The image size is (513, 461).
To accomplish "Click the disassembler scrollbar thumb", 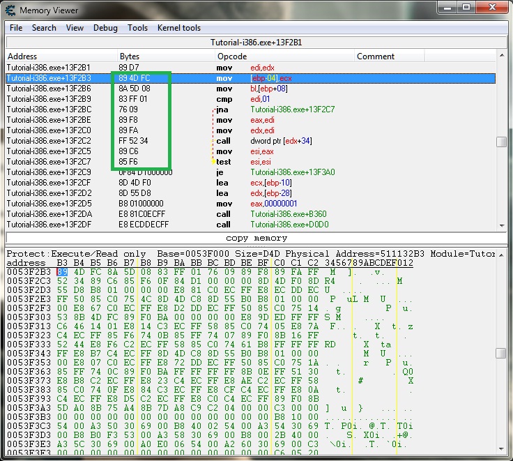I will point(502,142).
